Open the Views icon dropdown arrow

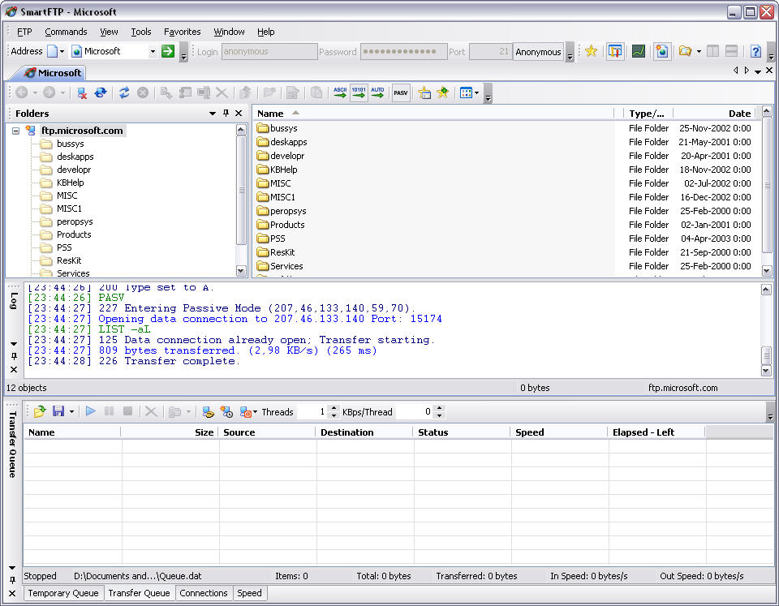click(x=476, y=92)
